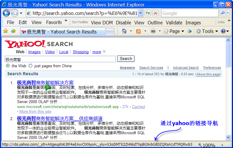Viewport: 233px width, 148px height.
Task: Click the globe icon beside Page menu
Action: point(189,31)
